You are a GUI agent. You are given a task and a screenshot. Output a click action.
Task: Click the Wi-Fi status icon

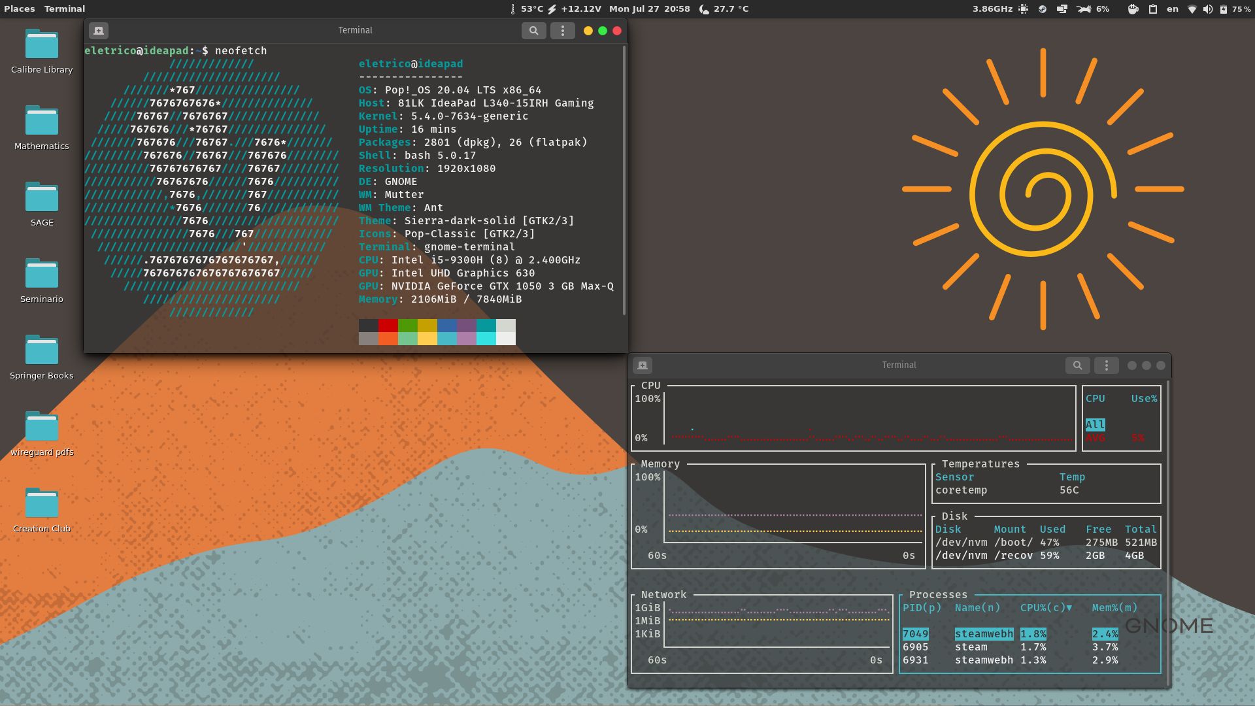(x=1192, y=9)
